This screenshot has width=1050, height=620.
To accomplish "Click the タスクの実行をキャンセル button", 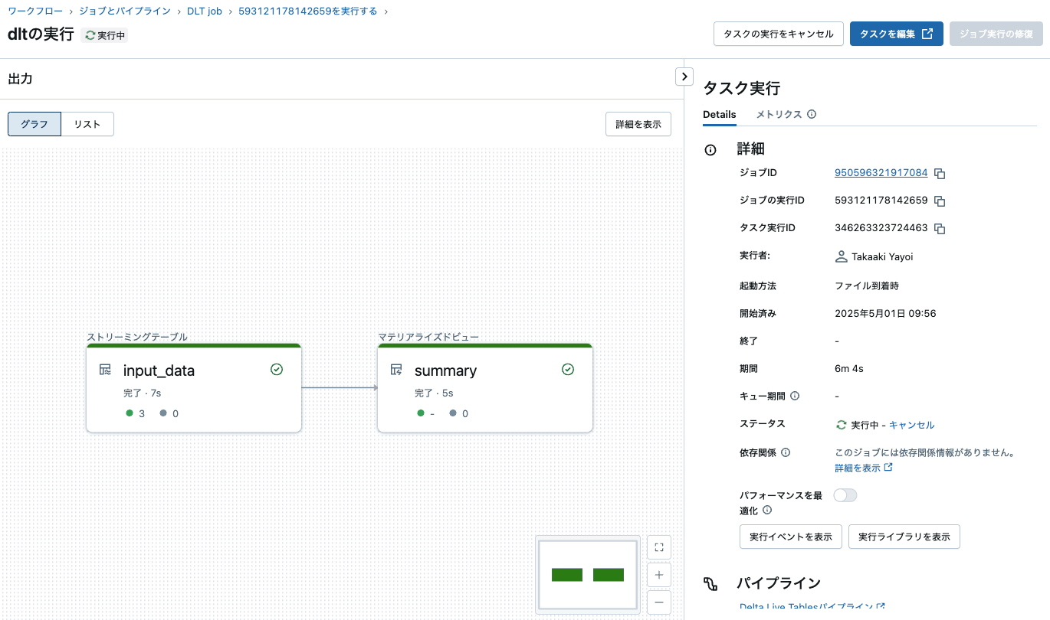I will 778,33.
